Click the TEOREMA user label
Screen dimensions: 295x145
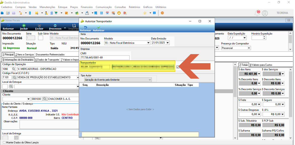point(282,13)
